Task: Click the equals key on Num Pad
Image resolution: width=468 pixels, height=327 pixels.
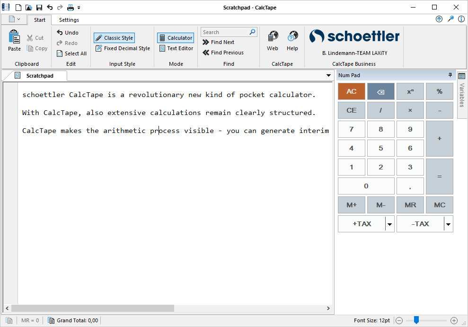Action: coord(439,177)
